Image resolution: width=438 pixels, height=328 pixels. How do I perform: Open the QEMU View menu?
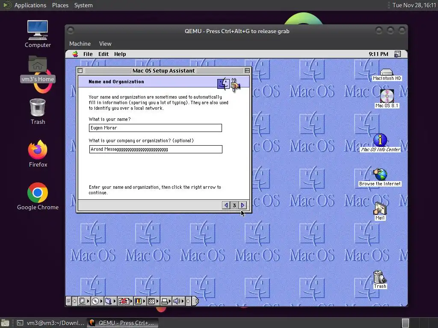pyautogui.click(x=105, y=44)
